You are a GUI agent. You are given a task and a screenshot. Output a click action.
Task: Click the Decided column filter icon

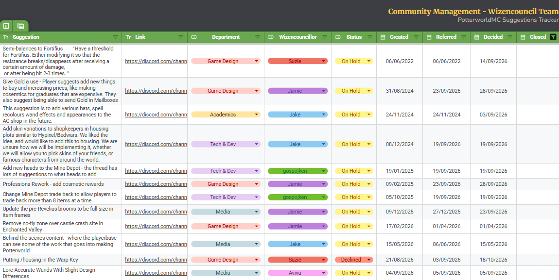tap(510, 37)
